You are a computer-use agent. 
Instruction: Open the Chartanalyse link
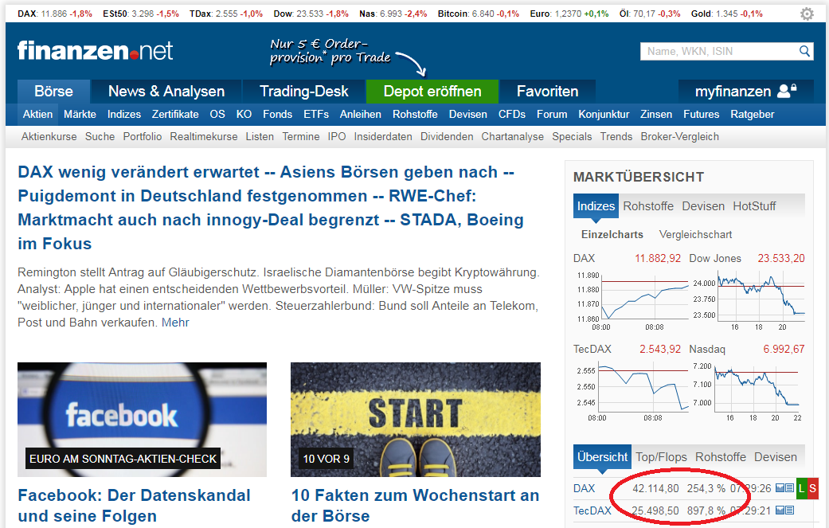pyautogui.click(x=512, y=136)
